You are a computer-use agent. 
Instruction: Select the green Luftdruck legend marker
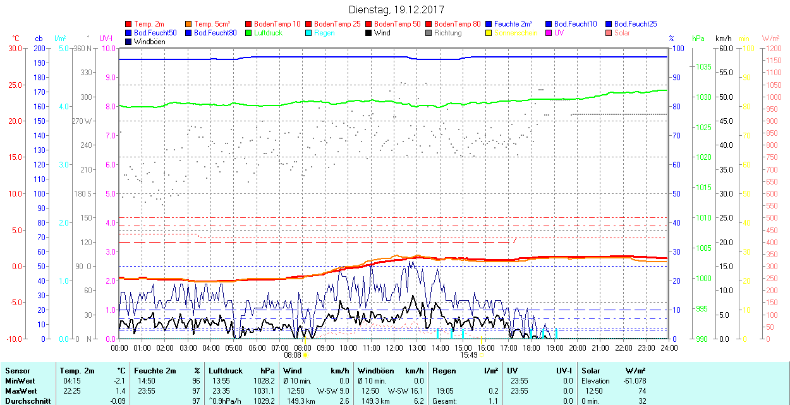[x=248, y=33]
